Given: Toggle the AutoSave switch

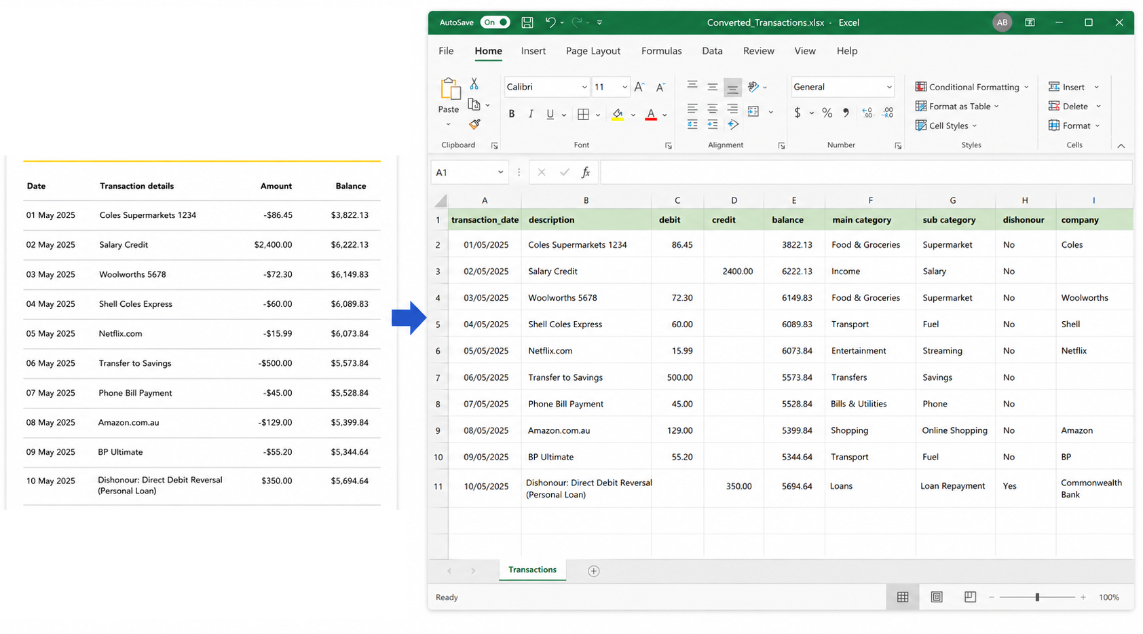Looking at the screenshot, I should pyautogui.click(x=495, y=22).
